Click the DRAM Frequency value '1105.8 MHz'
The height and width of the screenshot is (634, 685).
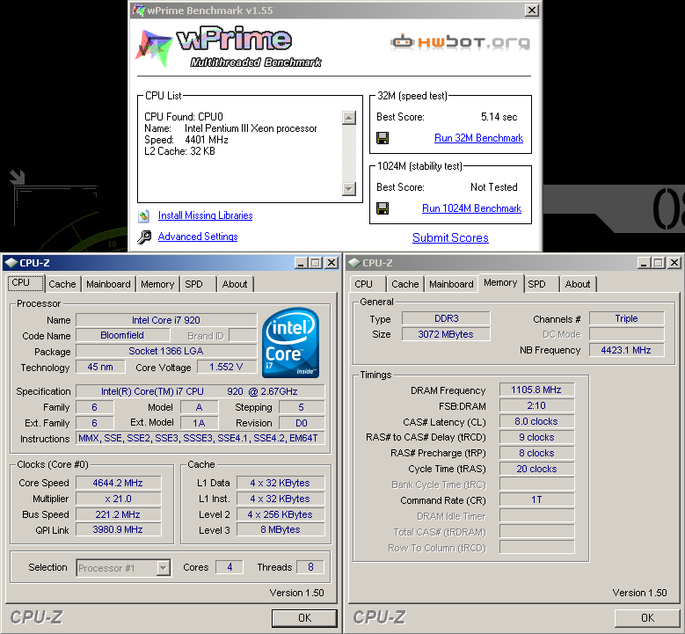(537, 390)
